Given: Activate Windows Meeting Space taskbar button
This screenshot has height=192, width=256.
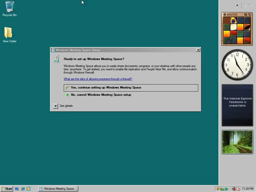Looking at the screenshot, I should [58, 189].
